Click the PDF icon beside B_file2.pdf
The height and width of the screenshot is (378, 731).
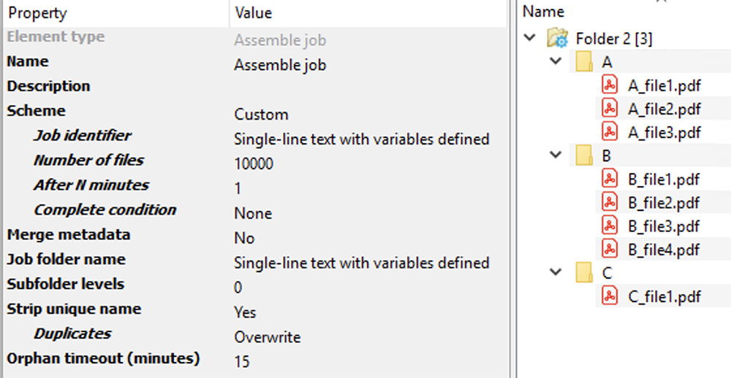pyautogui.click(x=610, y=202)
